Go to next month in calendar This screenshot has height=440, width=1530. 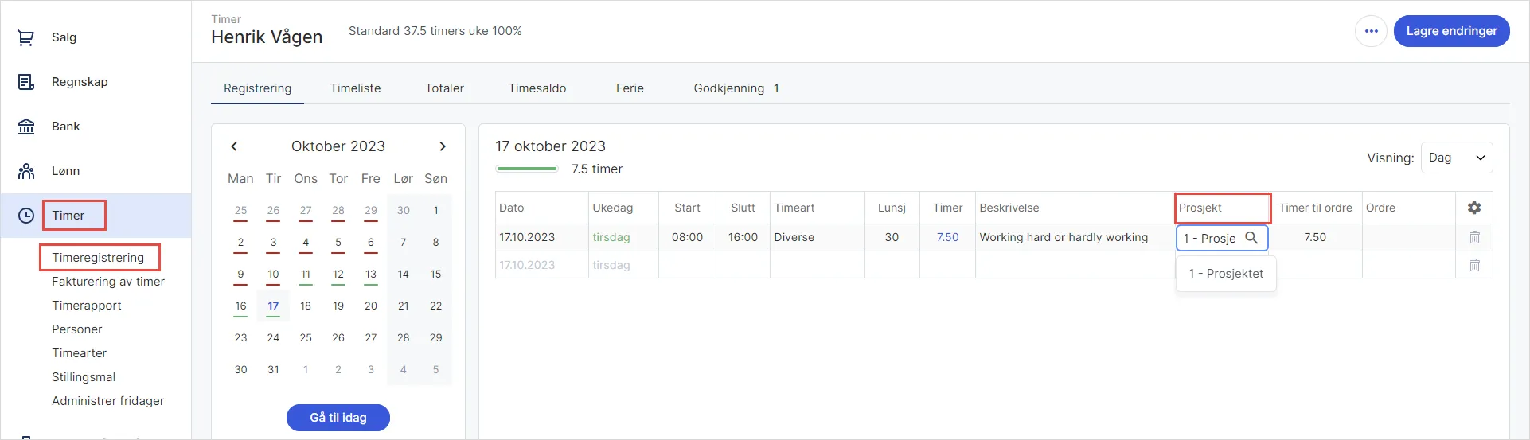pyautogui.click(x=443, y=146)
